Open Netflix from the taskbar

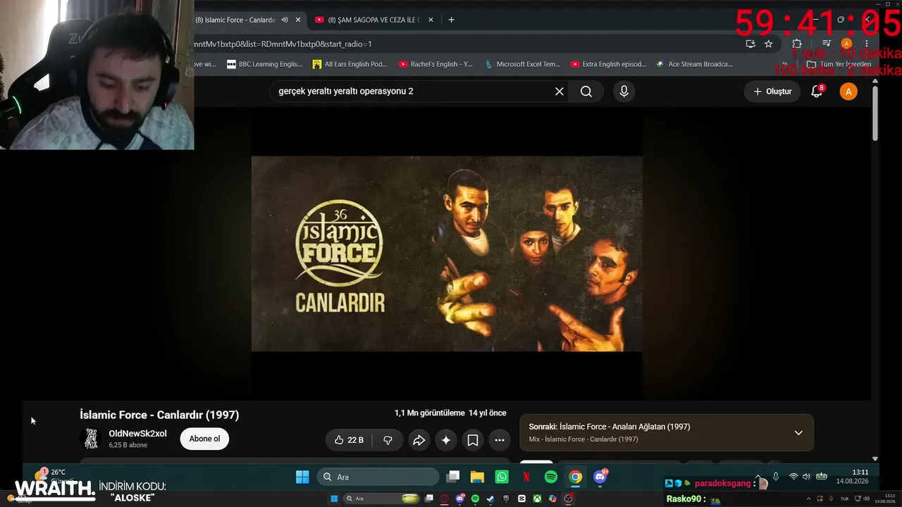tap(526, 477)
